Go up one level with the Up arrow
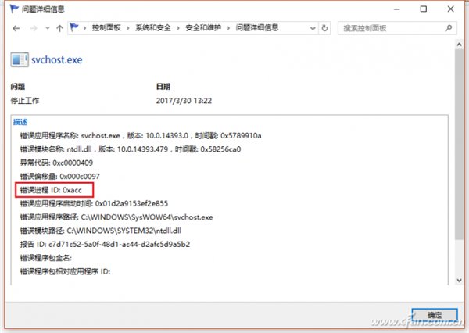The width and height of the screenshot is (469, 333). tap(59, 27)
